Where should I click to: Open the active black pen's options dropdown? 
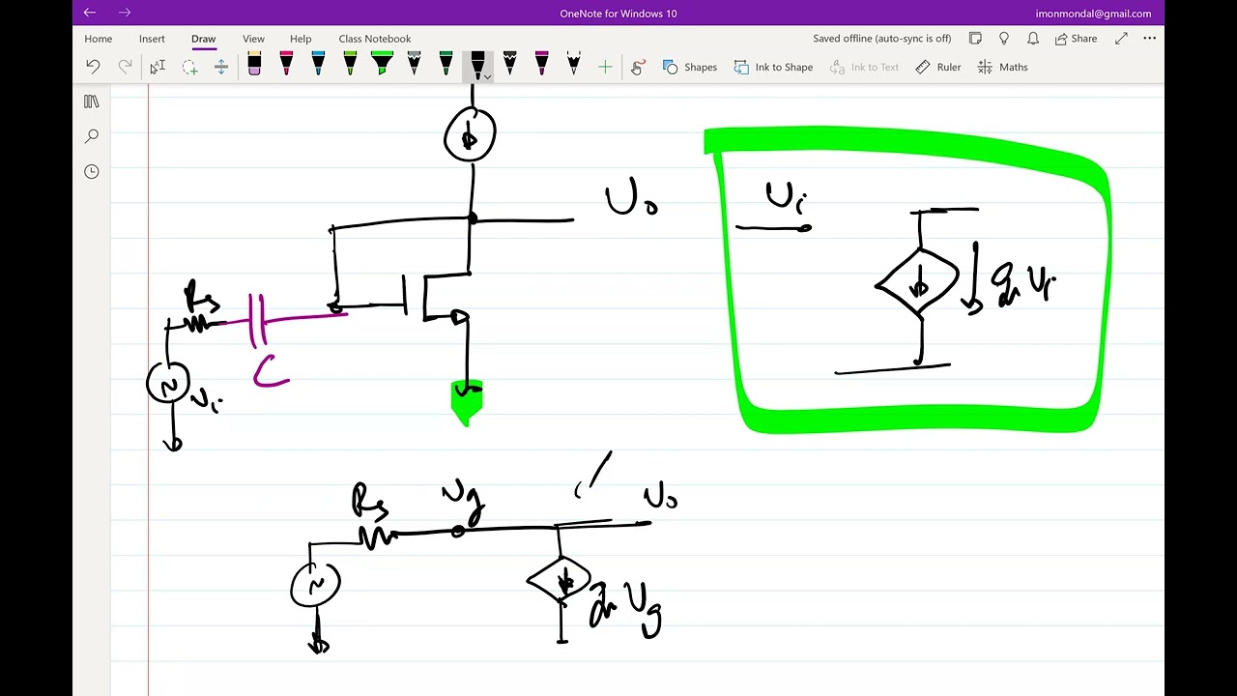pos(487,76)
